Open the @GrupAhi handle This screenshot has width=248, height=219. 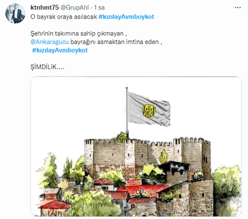75,7
